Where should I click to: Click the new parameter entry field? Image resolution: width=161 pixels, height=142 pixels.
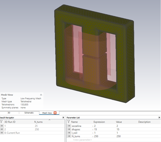(x=82, y=140)
